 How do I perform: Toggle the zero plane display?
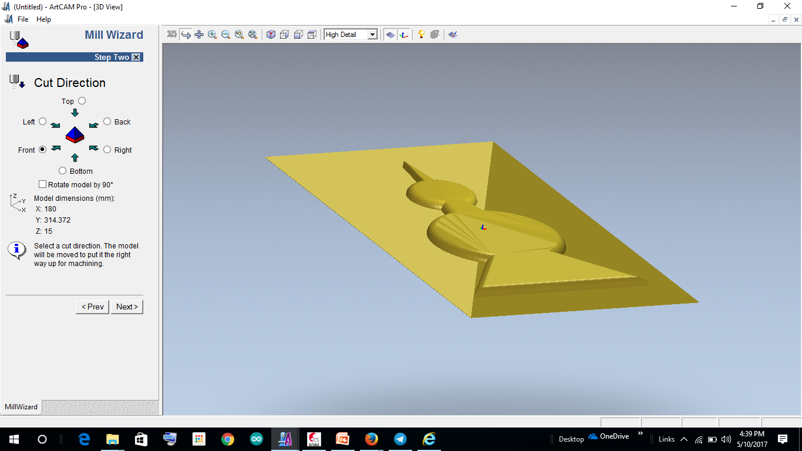point(390,35)
